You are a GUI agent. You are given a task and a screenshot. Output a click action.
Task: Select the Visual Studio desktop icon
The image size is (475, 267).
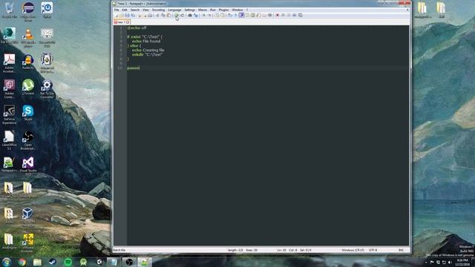[28, 166]
